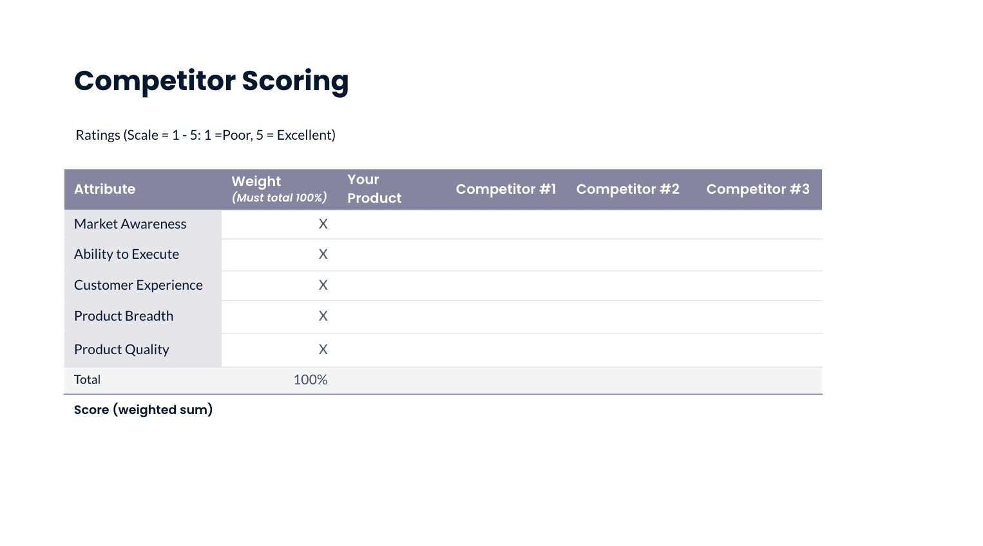Click the Competitor Scoring slide title

coord(211,81)
